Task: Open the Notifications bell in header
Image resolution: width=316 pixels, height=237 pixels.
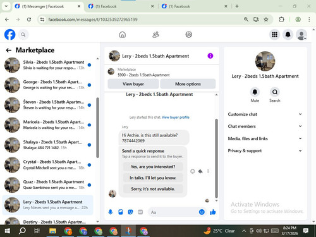Action: click(288, 35)
